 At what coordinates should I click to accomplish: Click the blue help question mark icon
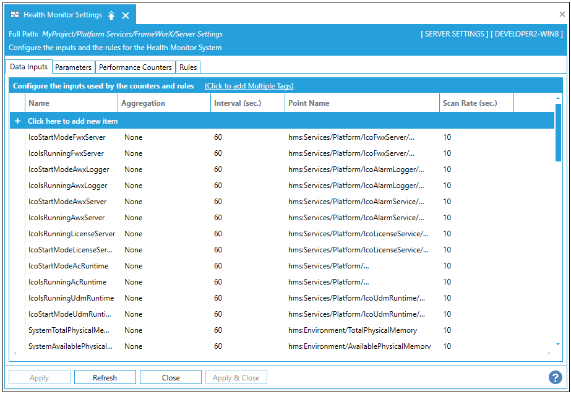click(x=555, y=377)
